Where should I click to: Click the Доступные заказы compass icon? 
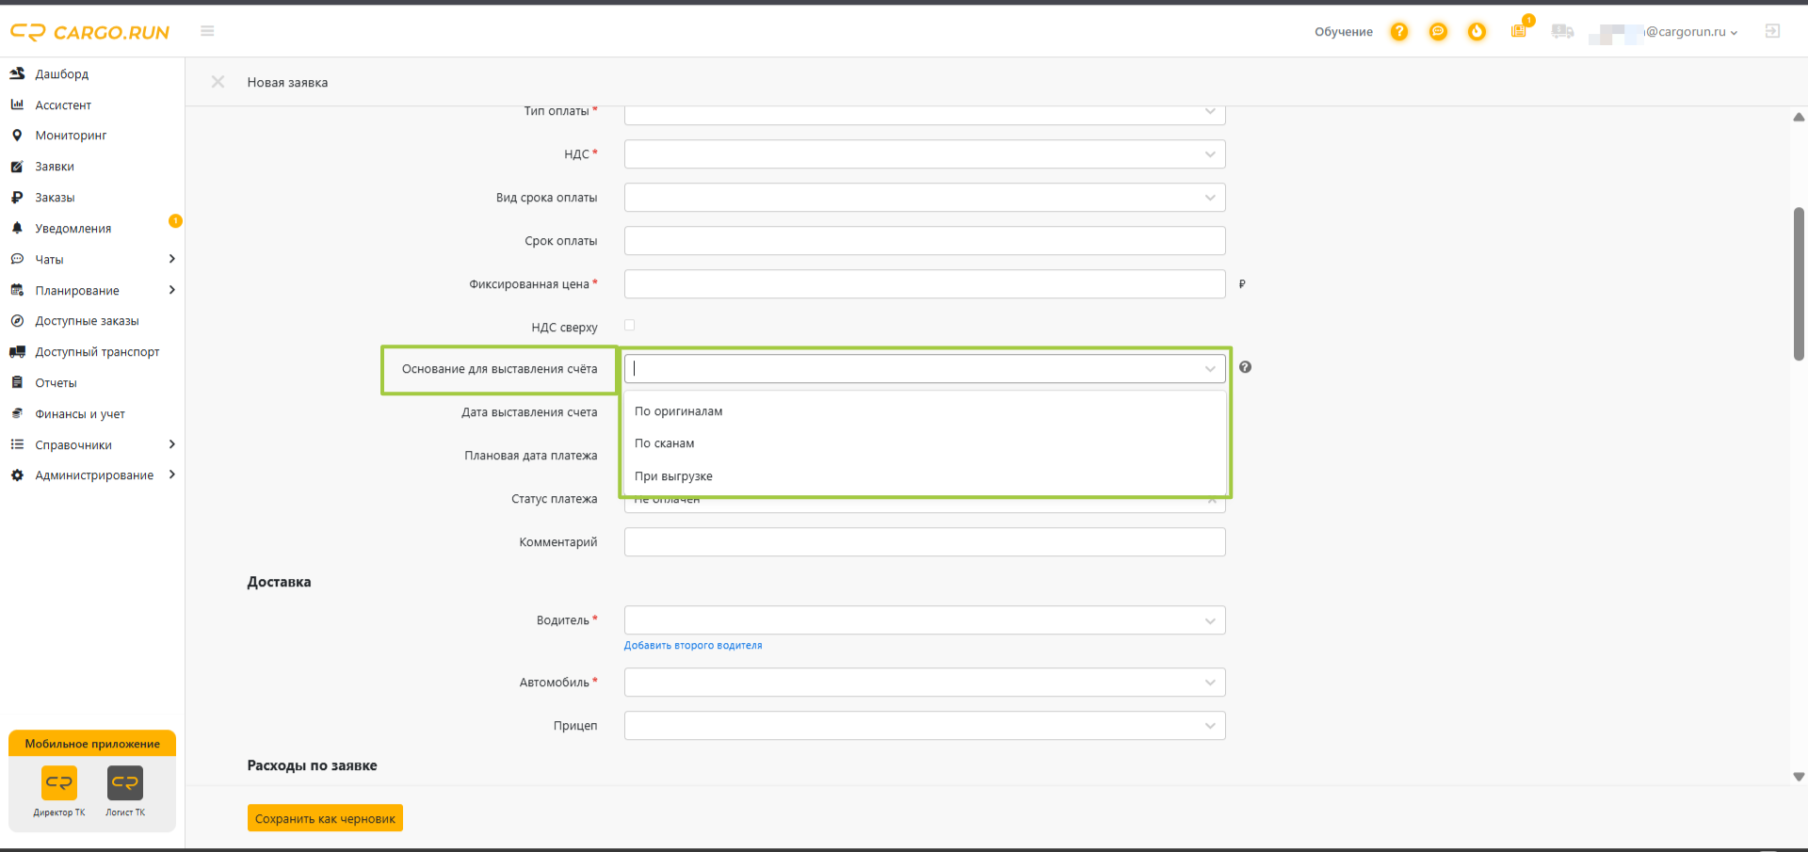click(x=17, y=321)
